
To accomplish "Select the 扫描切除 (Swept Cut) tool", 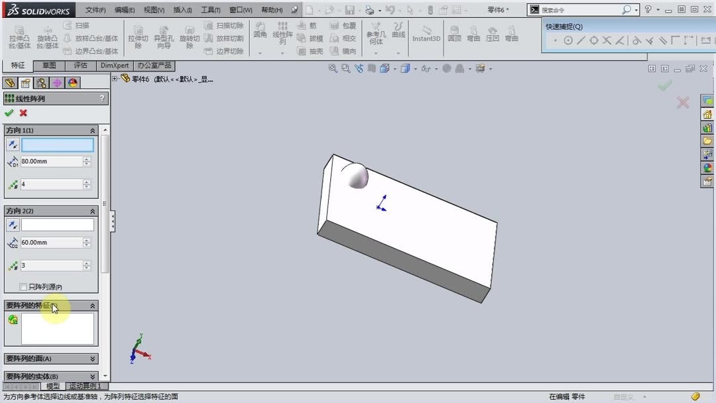I will pos(227,25).
